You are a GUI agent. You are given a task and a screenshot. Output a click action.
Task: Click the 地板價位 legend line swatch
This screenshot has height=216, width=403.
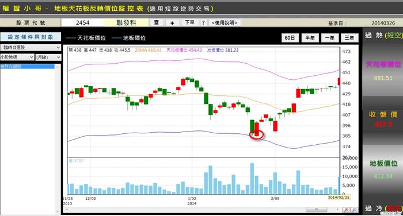117,38
